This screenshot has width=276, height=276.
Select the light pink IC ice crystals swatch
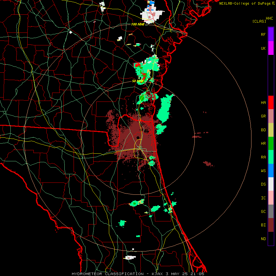click(271, 198)
